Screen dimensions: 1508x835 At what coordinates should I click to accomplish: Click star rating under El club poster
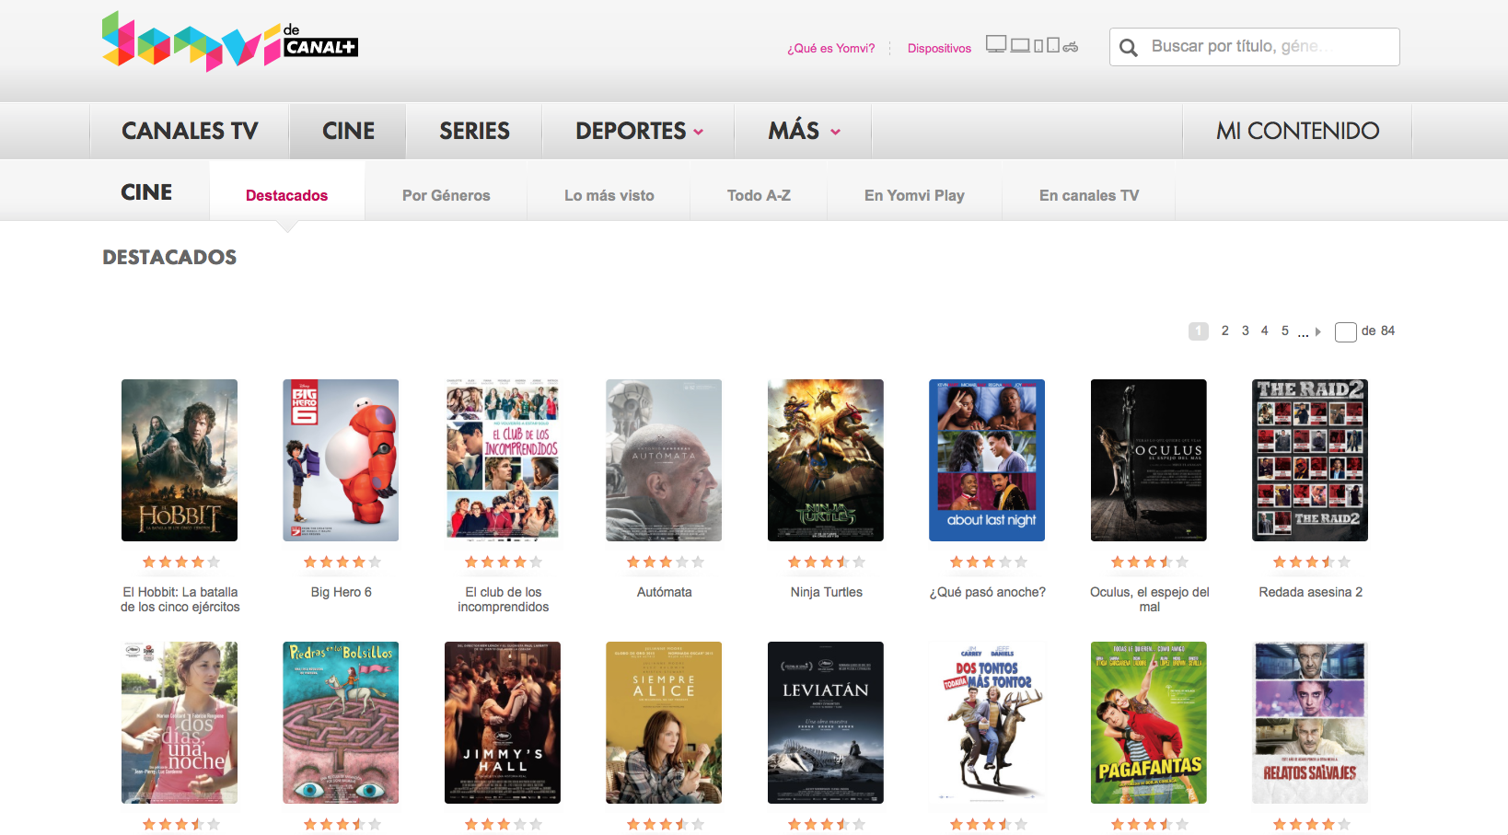[504, 562]
